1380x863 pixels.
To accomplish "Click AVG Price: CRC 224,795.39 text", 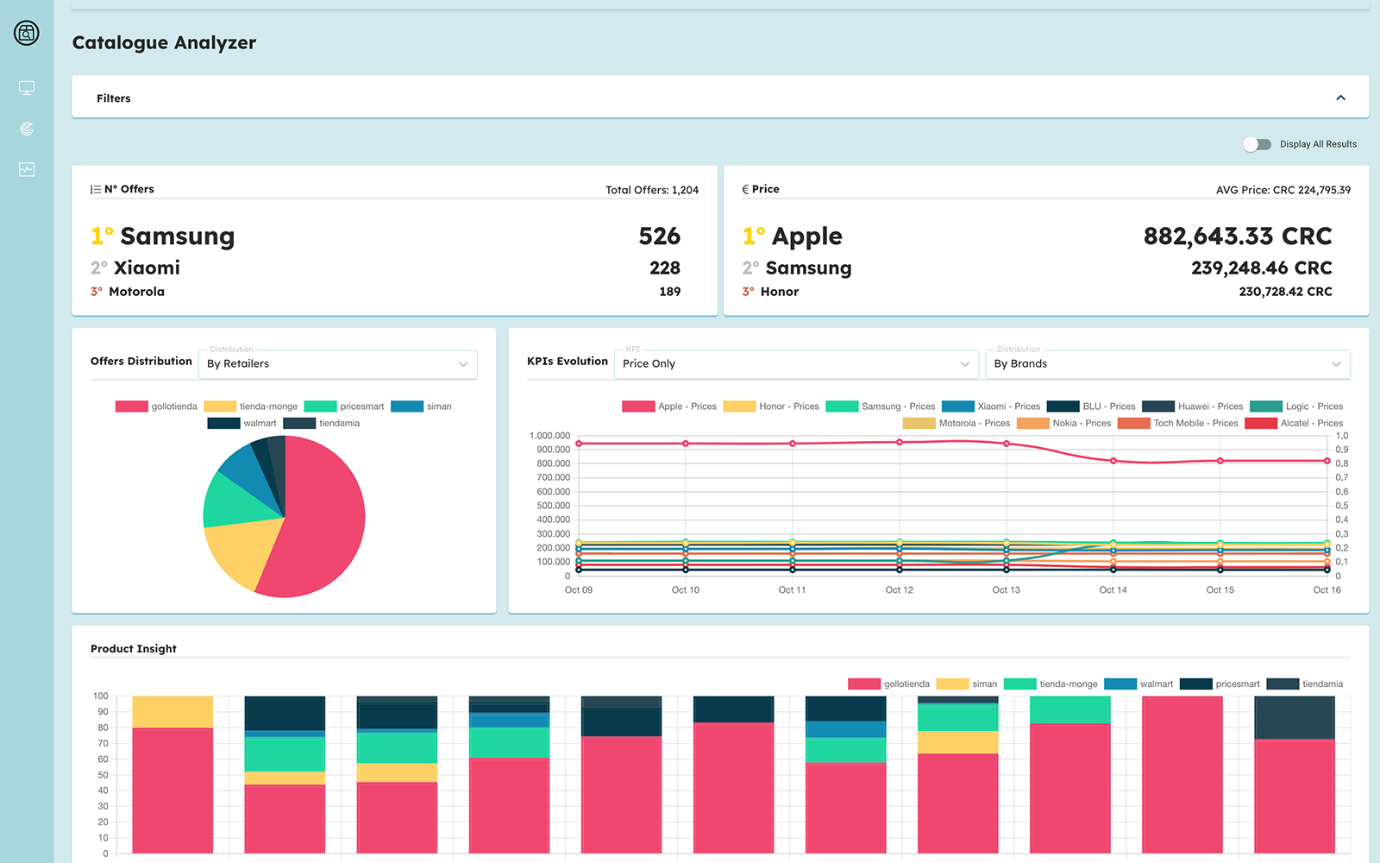I will (x=1283, y=190).
